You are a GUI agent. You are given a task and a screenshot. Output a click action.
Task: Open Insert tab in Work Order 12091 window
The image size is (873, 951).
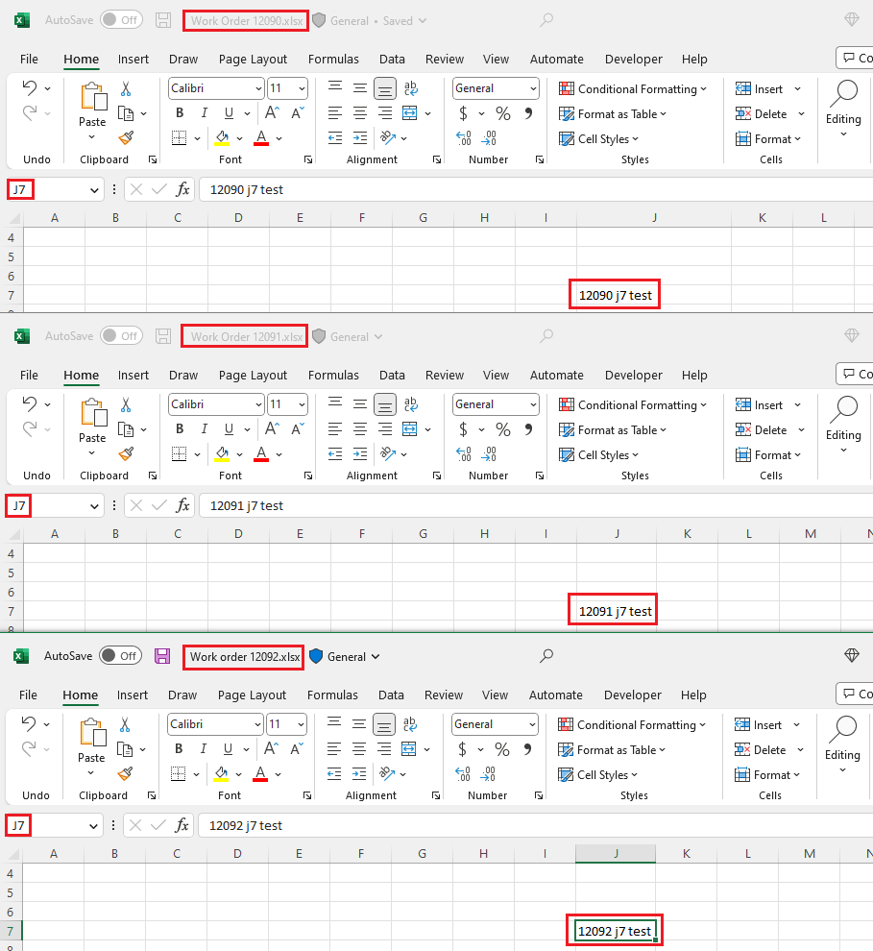point(133,375)
